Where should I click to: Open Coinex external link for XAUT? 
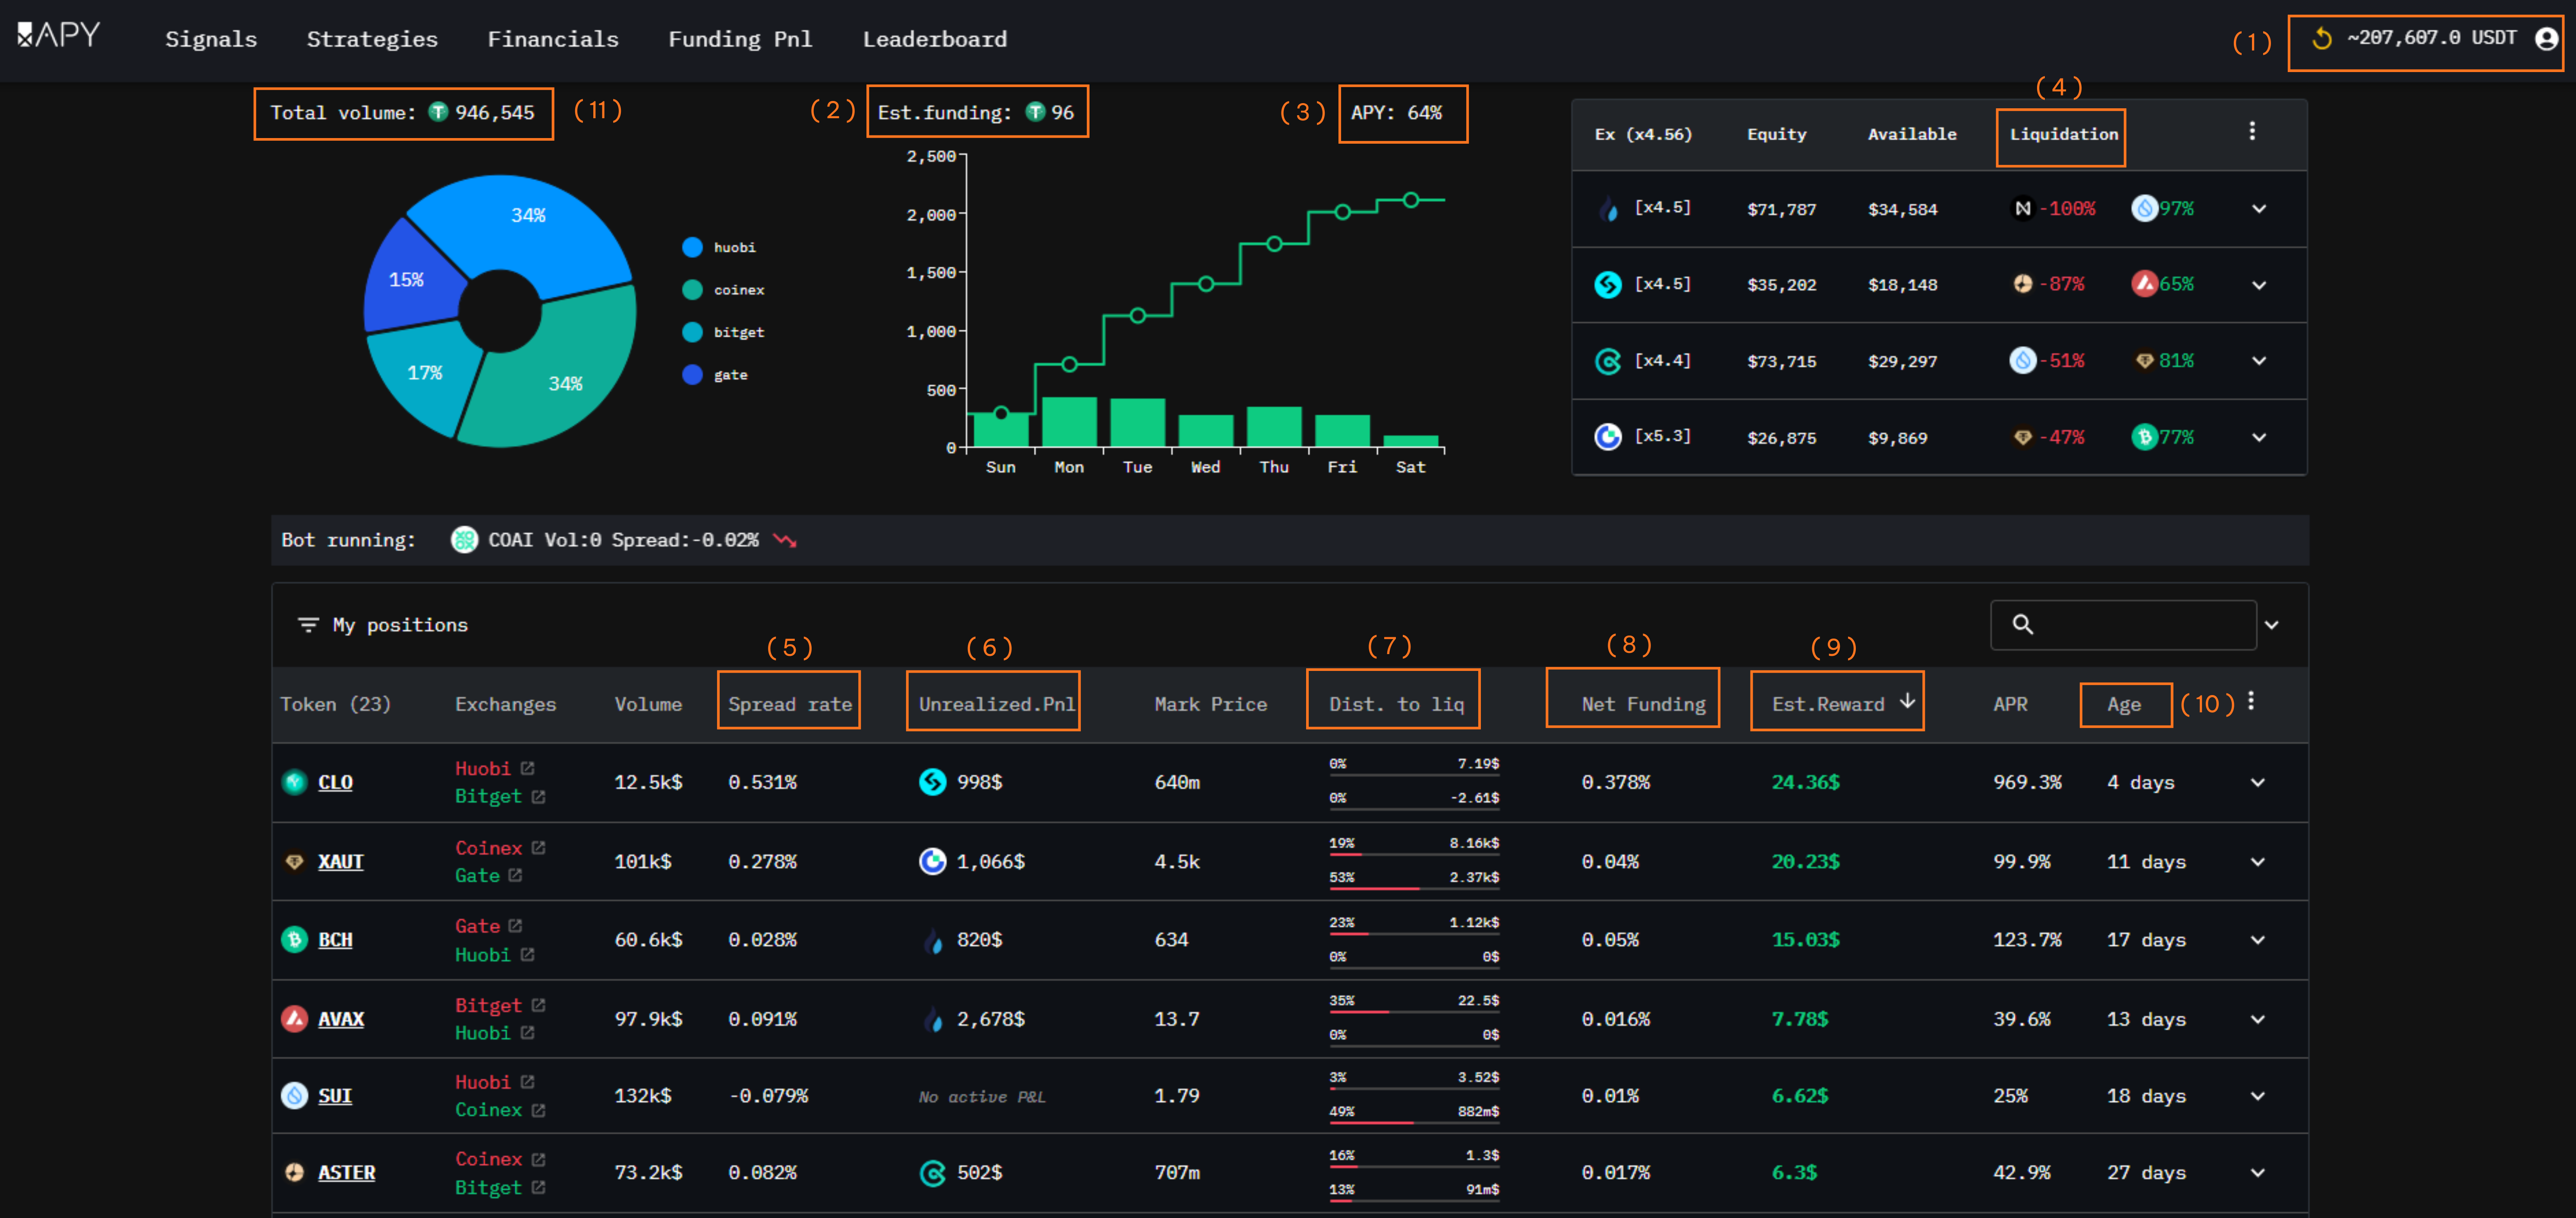pyautogui.click(x=538, y=847)
